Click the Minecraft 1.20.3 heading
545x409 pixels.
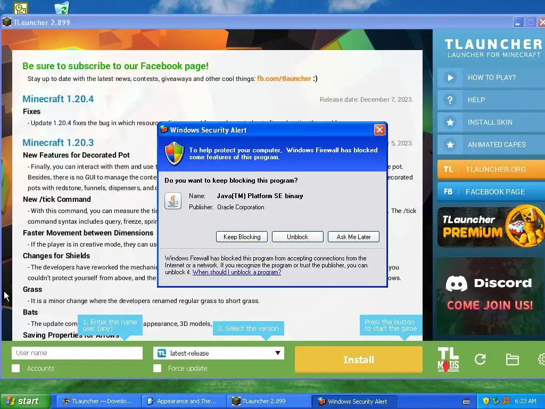tap(58, 143)
